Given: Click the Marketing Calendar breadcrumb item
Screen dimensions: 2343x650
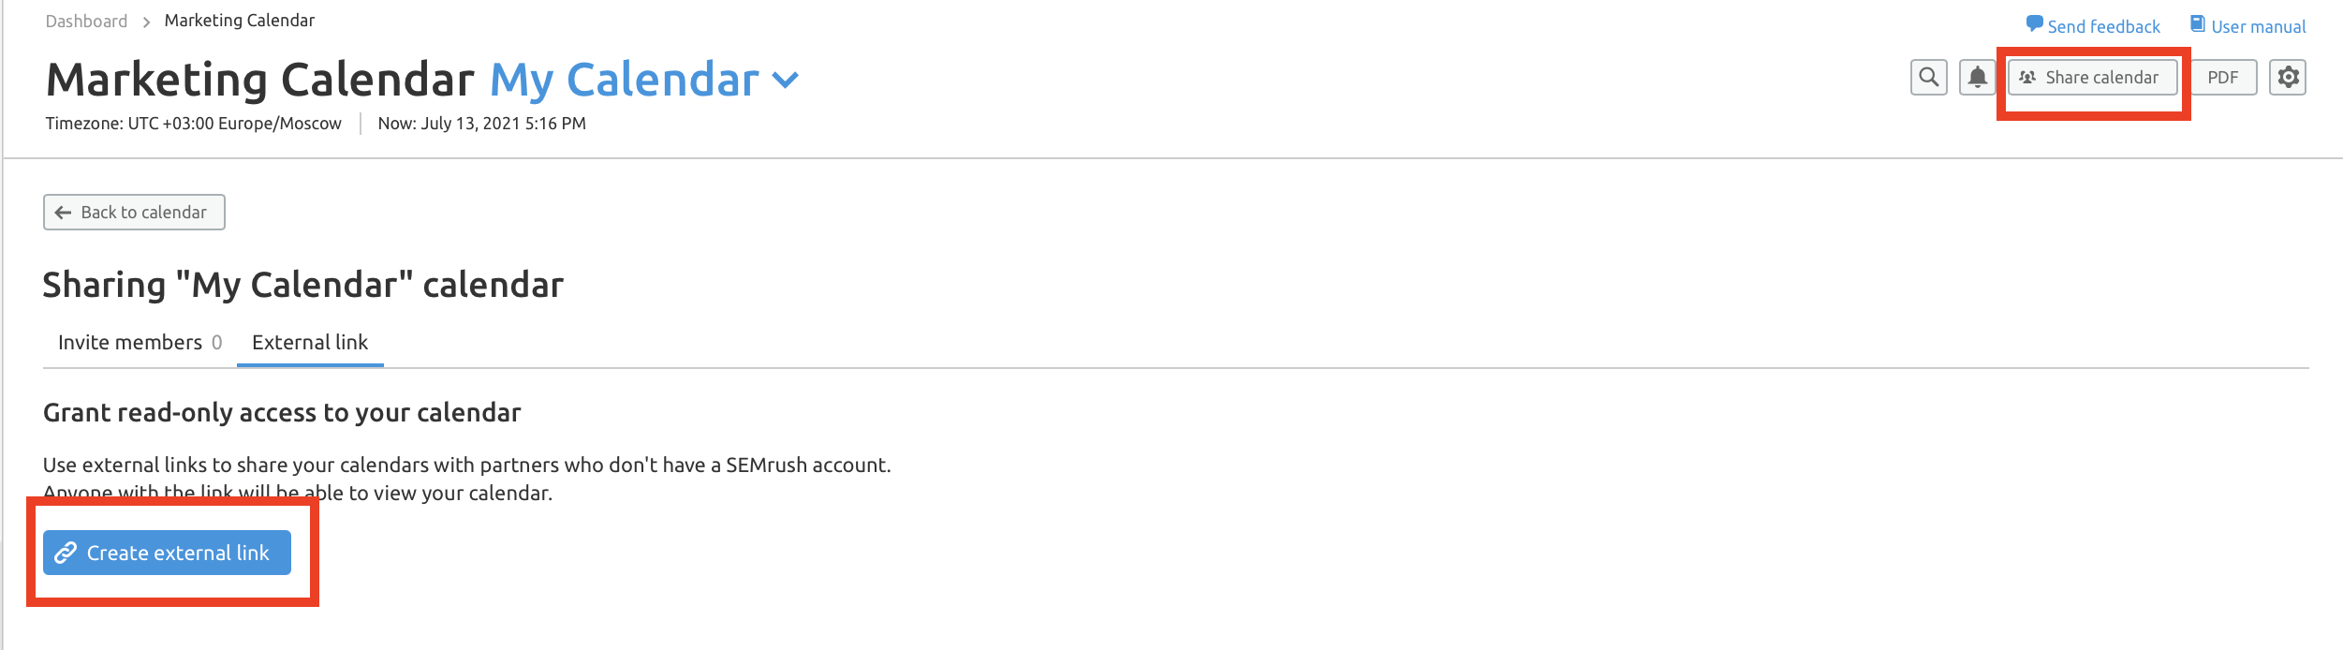Looking at the screenshot, I should (239, 21).
